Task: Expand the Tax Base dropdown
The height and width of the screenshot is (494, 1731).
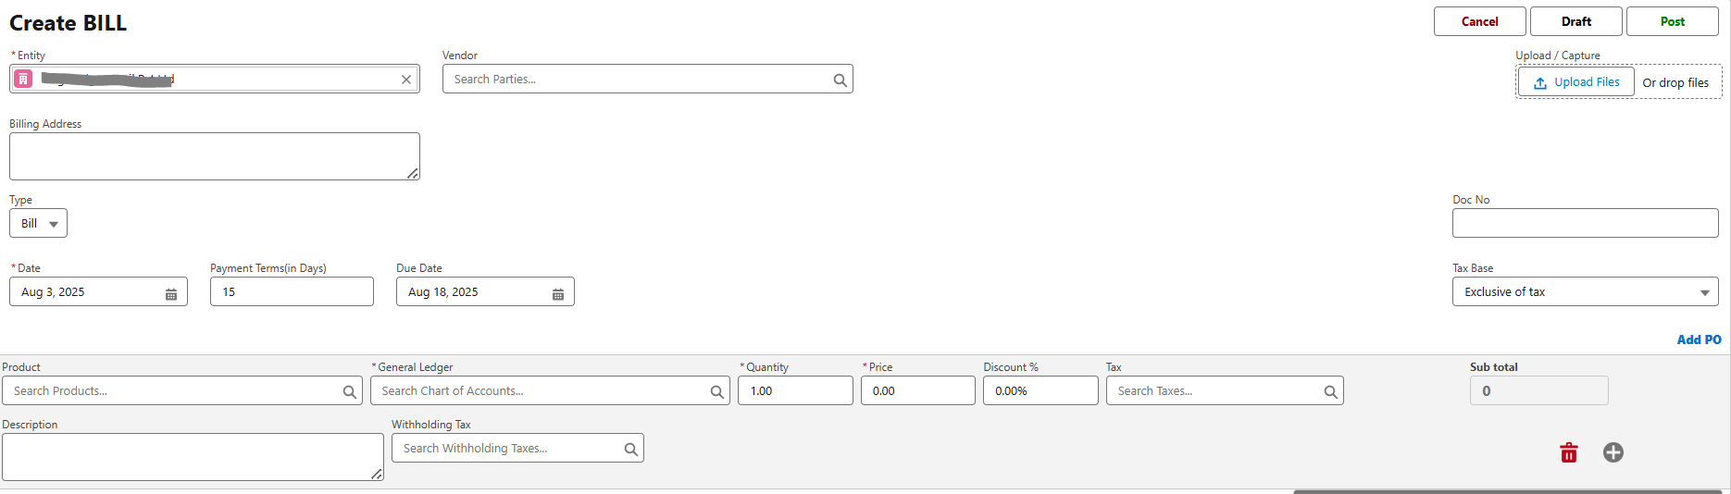Action: click(x=1703, y=292)
